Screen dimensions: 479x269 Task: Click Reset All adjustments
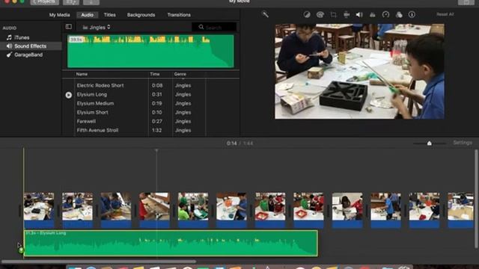pyautogui.click(x=445, y=14)
